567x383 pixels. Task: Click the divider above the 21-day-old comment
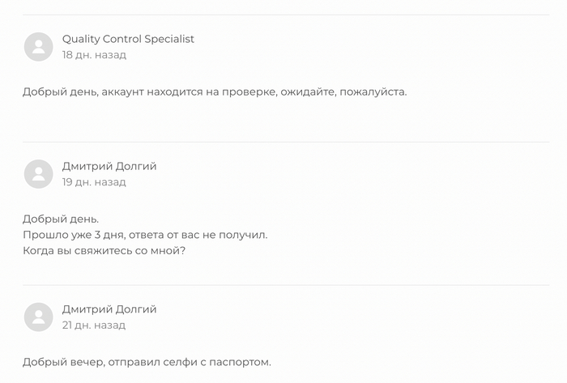[285, 285]
